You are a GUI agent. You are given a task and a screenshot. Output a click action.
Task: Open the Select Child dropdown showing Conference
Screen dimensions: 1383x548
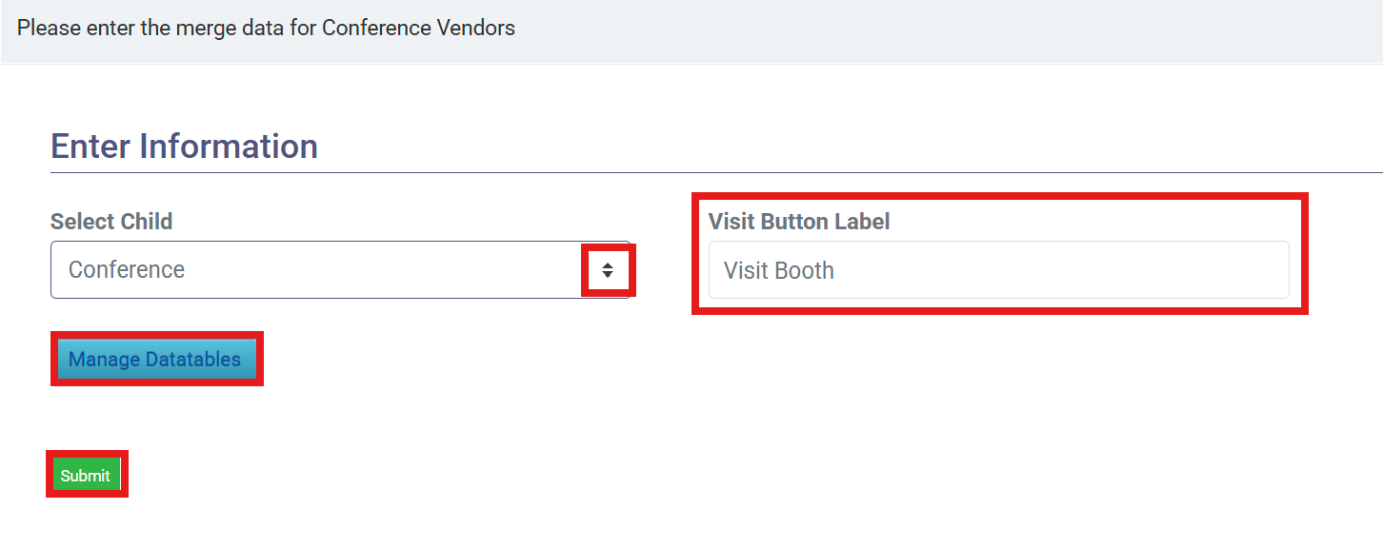(341, 269)
